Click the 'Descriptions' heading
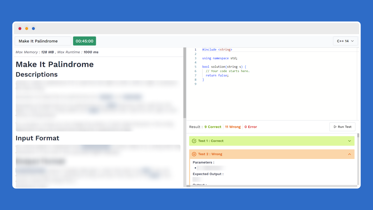Image resolution: width=373 pixels, height=210 pixels. point(37,74)
